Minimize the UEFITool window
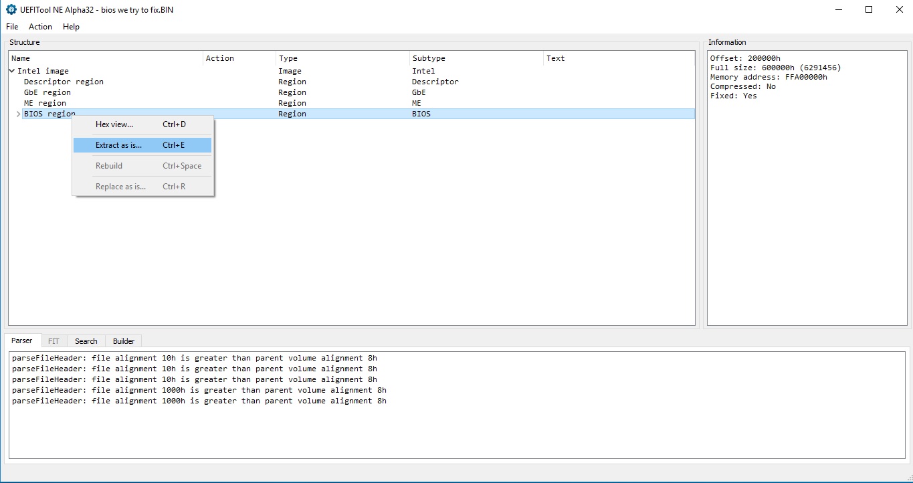Image resolution: width=913 pixels, height=483 pixels. point(838,10)
